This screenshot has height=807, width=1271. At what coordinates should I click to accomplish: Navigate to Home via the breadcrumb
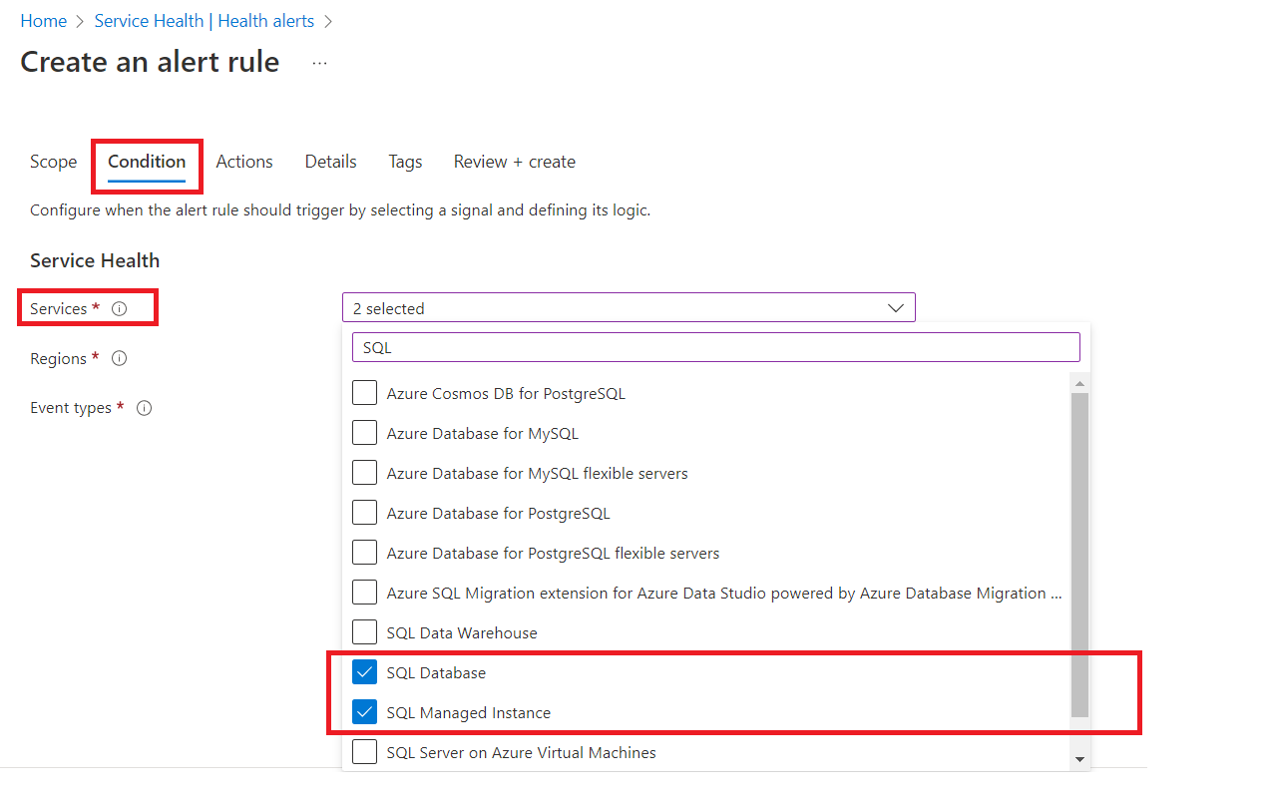coord(43,20)
